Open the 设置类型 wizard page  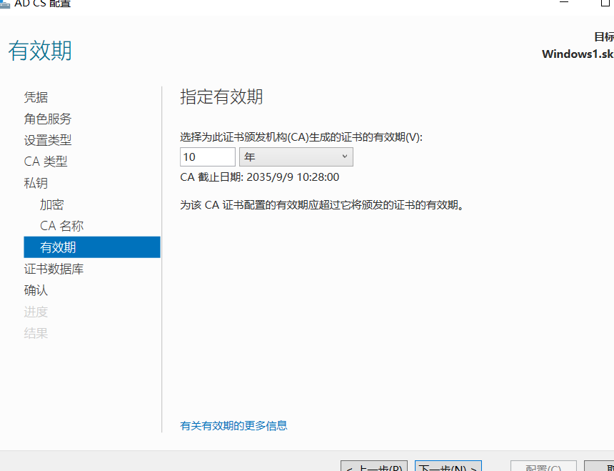pos(48,140)
